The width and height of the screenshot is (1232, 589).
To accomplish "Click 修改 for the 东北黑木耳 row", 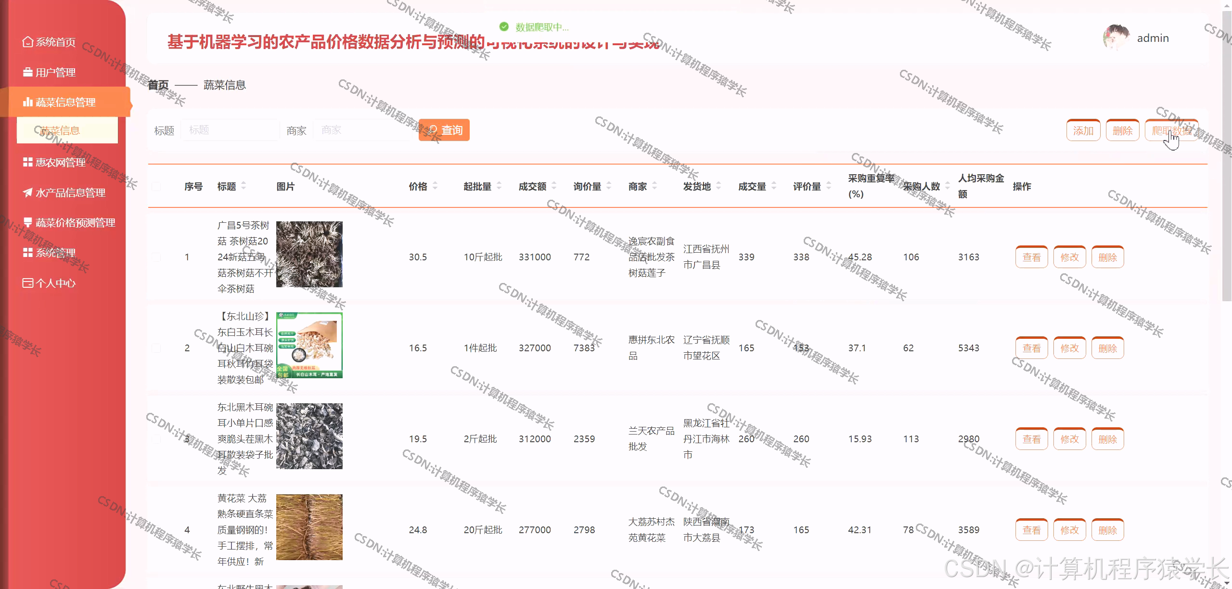I will point(1070,439).
